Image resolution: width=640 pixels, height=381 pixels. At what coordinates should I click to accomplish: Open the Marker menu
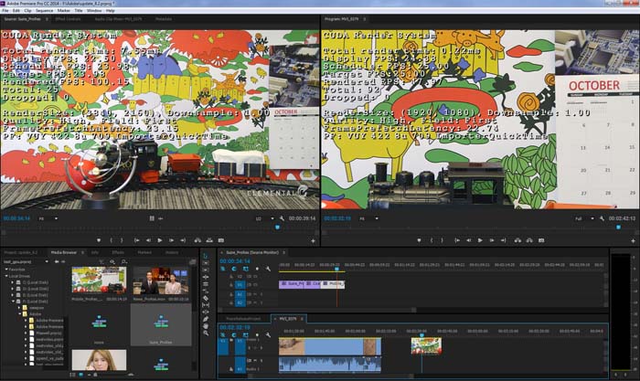pyautogui.click(x=64, y=11)
